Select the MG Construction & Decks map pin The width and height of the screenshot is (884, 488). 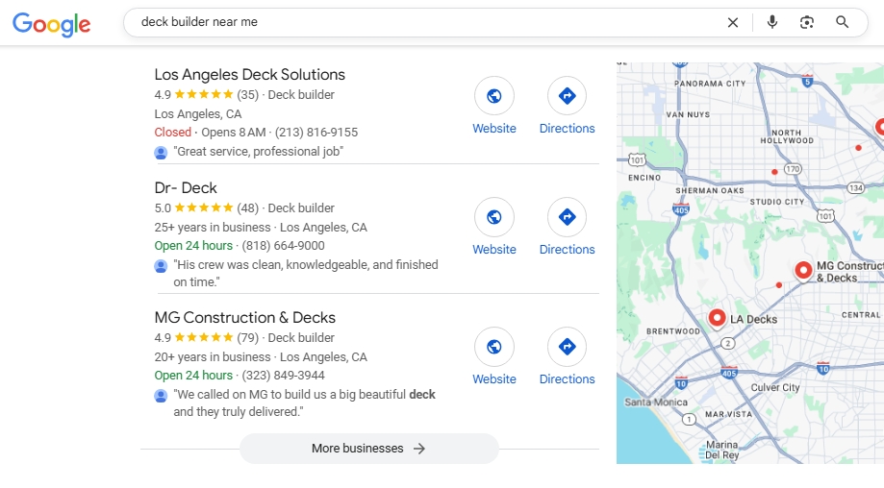click(x=803, y=270)
